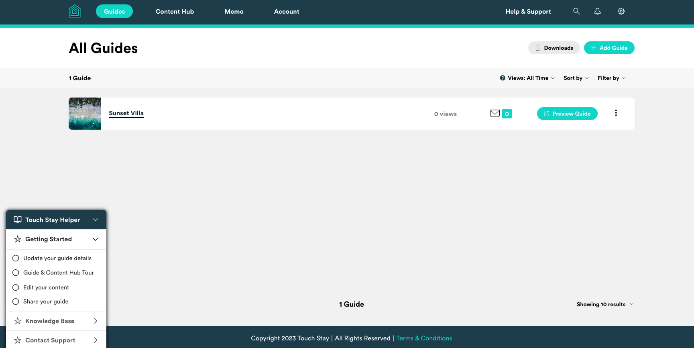Open the Showing 10 results dropdown
The image size is (694, 348).
click(605, 304)
